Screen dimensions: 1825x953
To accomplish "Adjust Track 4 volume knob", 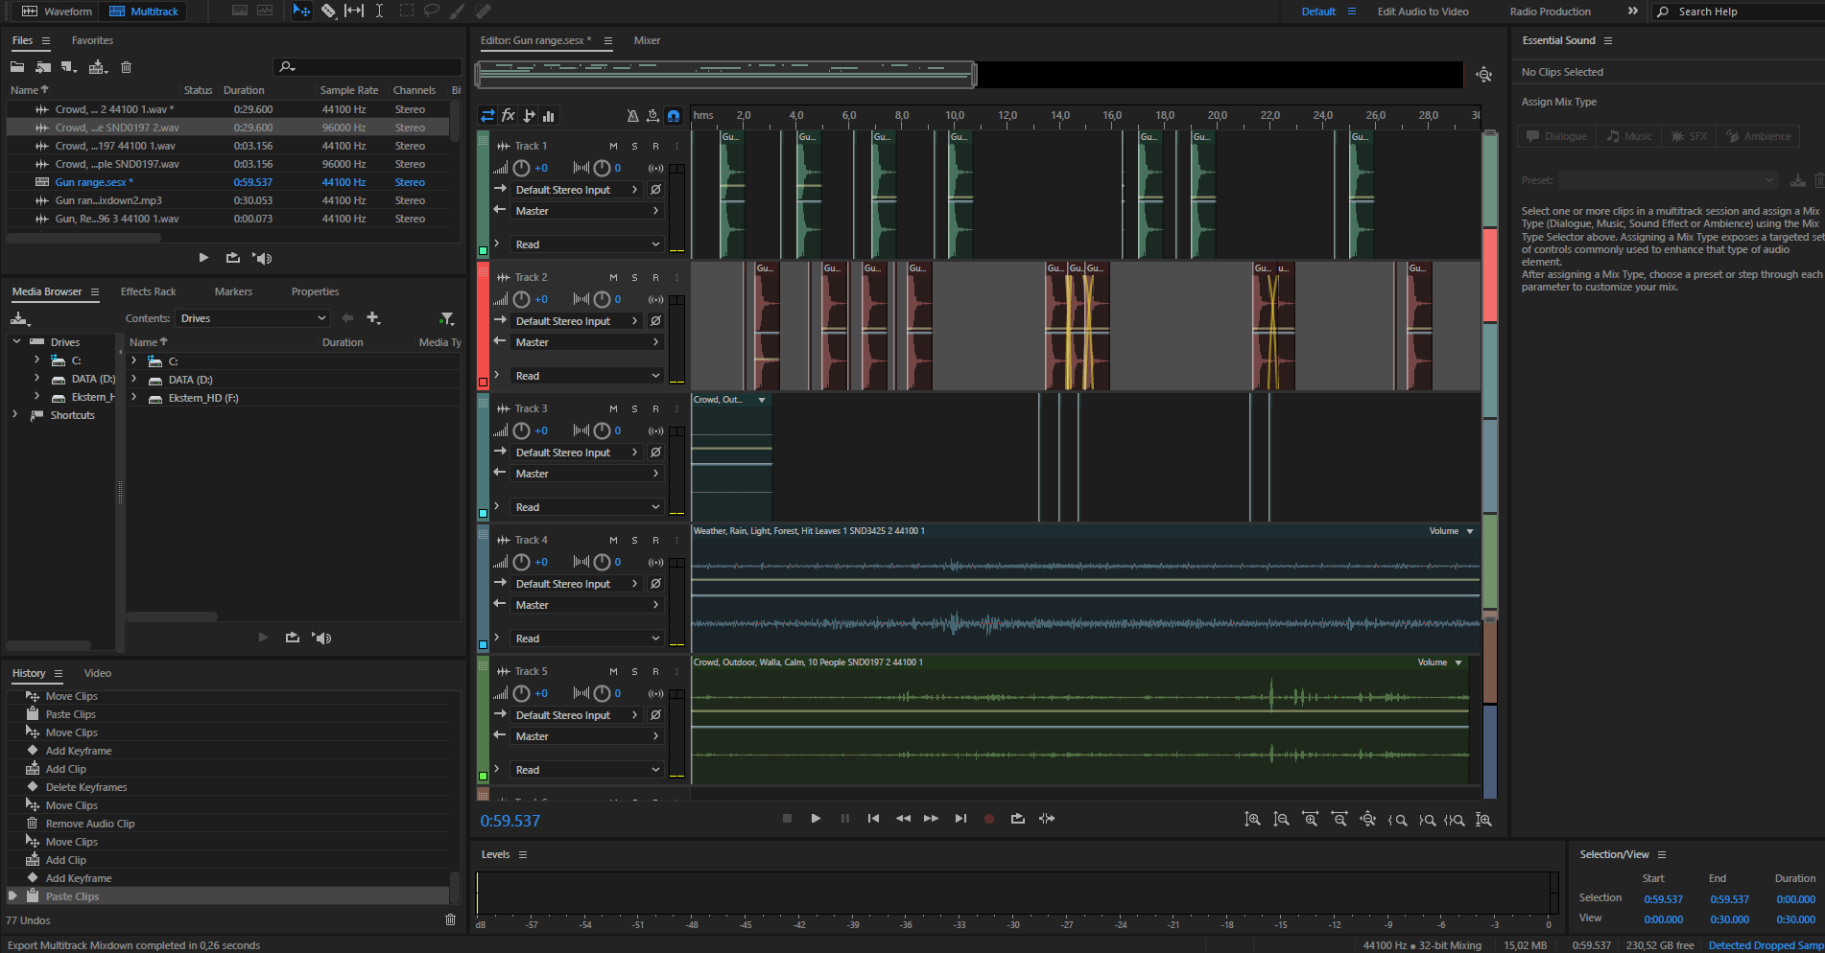I will (521, 561).
